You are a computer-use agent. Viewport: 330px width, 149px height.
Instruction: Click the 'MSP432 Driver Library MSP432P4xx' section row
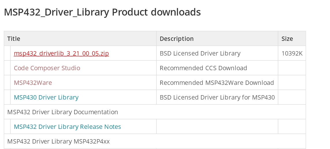pyautogui.click(x=58, y=142)
